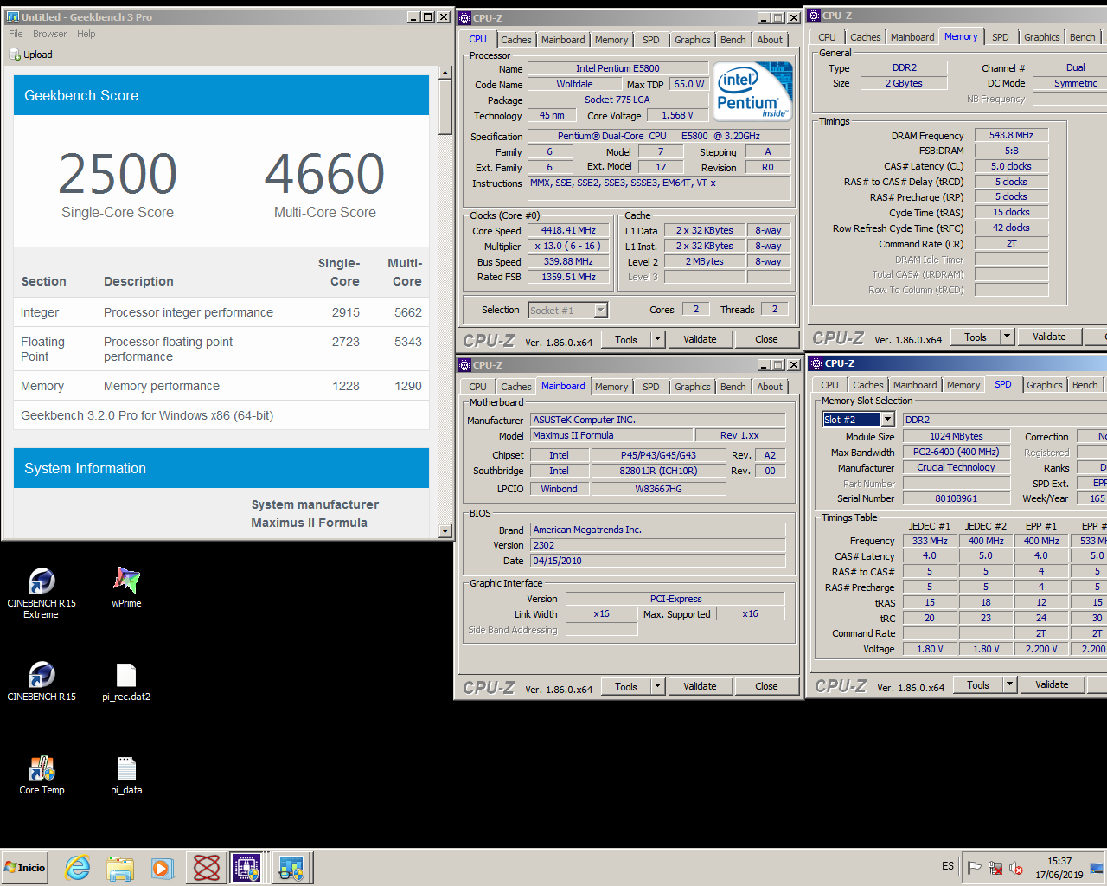Click the Intel Pentium E5800 name field
The height and width of the screenshot is (886, 1107).
tap(617, 68)
